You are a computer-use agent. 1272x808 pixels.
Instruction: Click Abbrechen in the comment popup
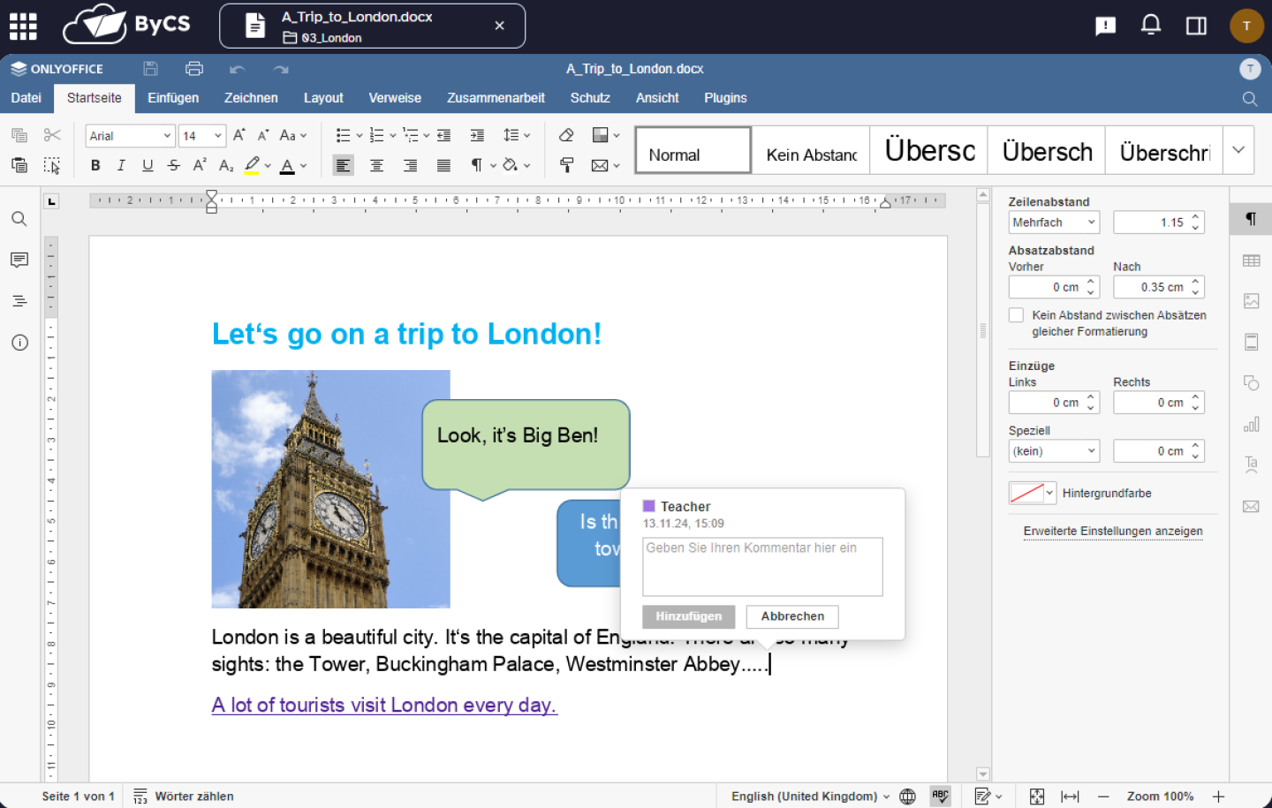[792, 616]
